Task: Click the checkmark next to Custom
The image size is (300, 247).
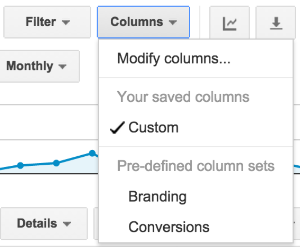Action: point(118,127)
